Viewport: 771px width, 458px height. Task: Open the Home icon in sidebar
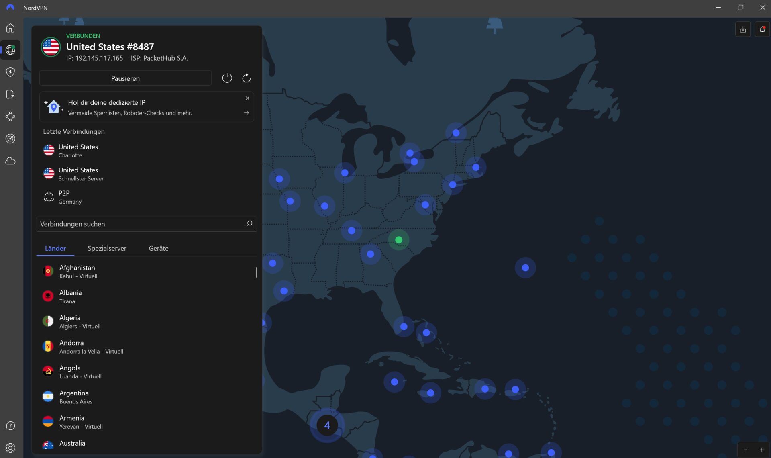tap(10, 28)
